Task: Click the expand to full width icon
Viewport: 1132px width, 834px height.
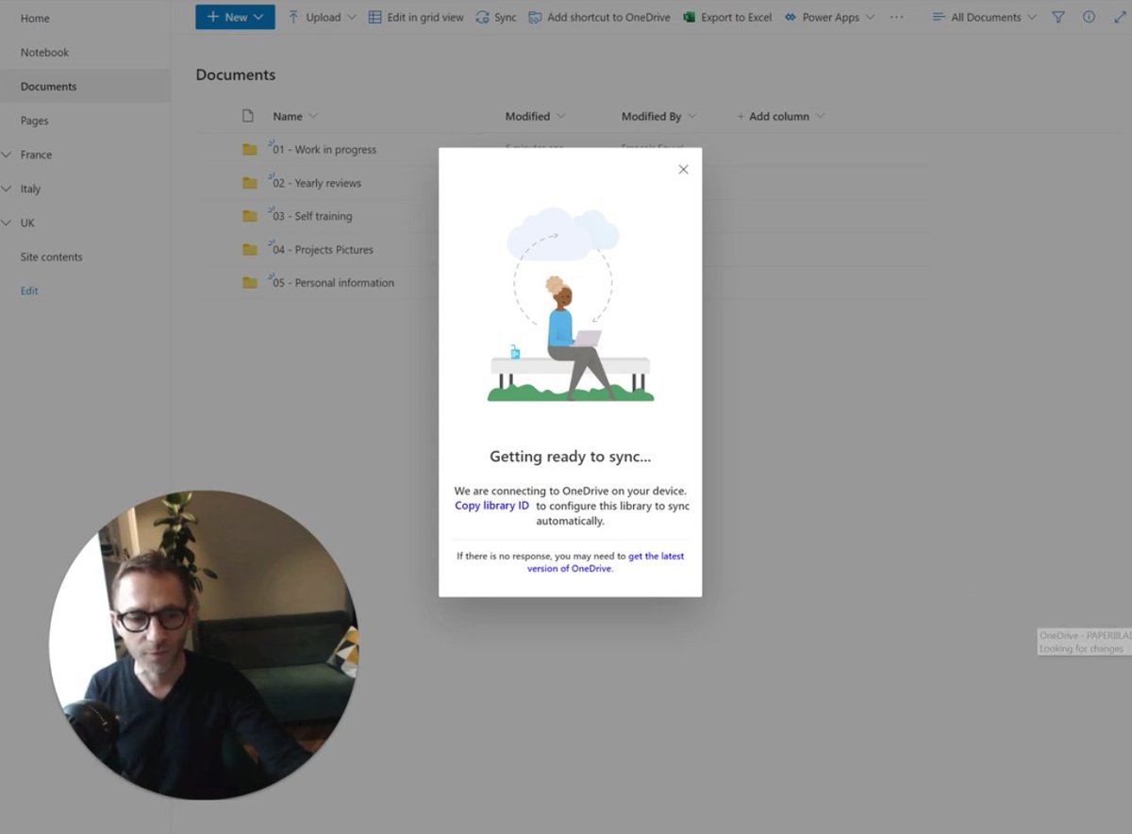Action: tap(1121, 16)
